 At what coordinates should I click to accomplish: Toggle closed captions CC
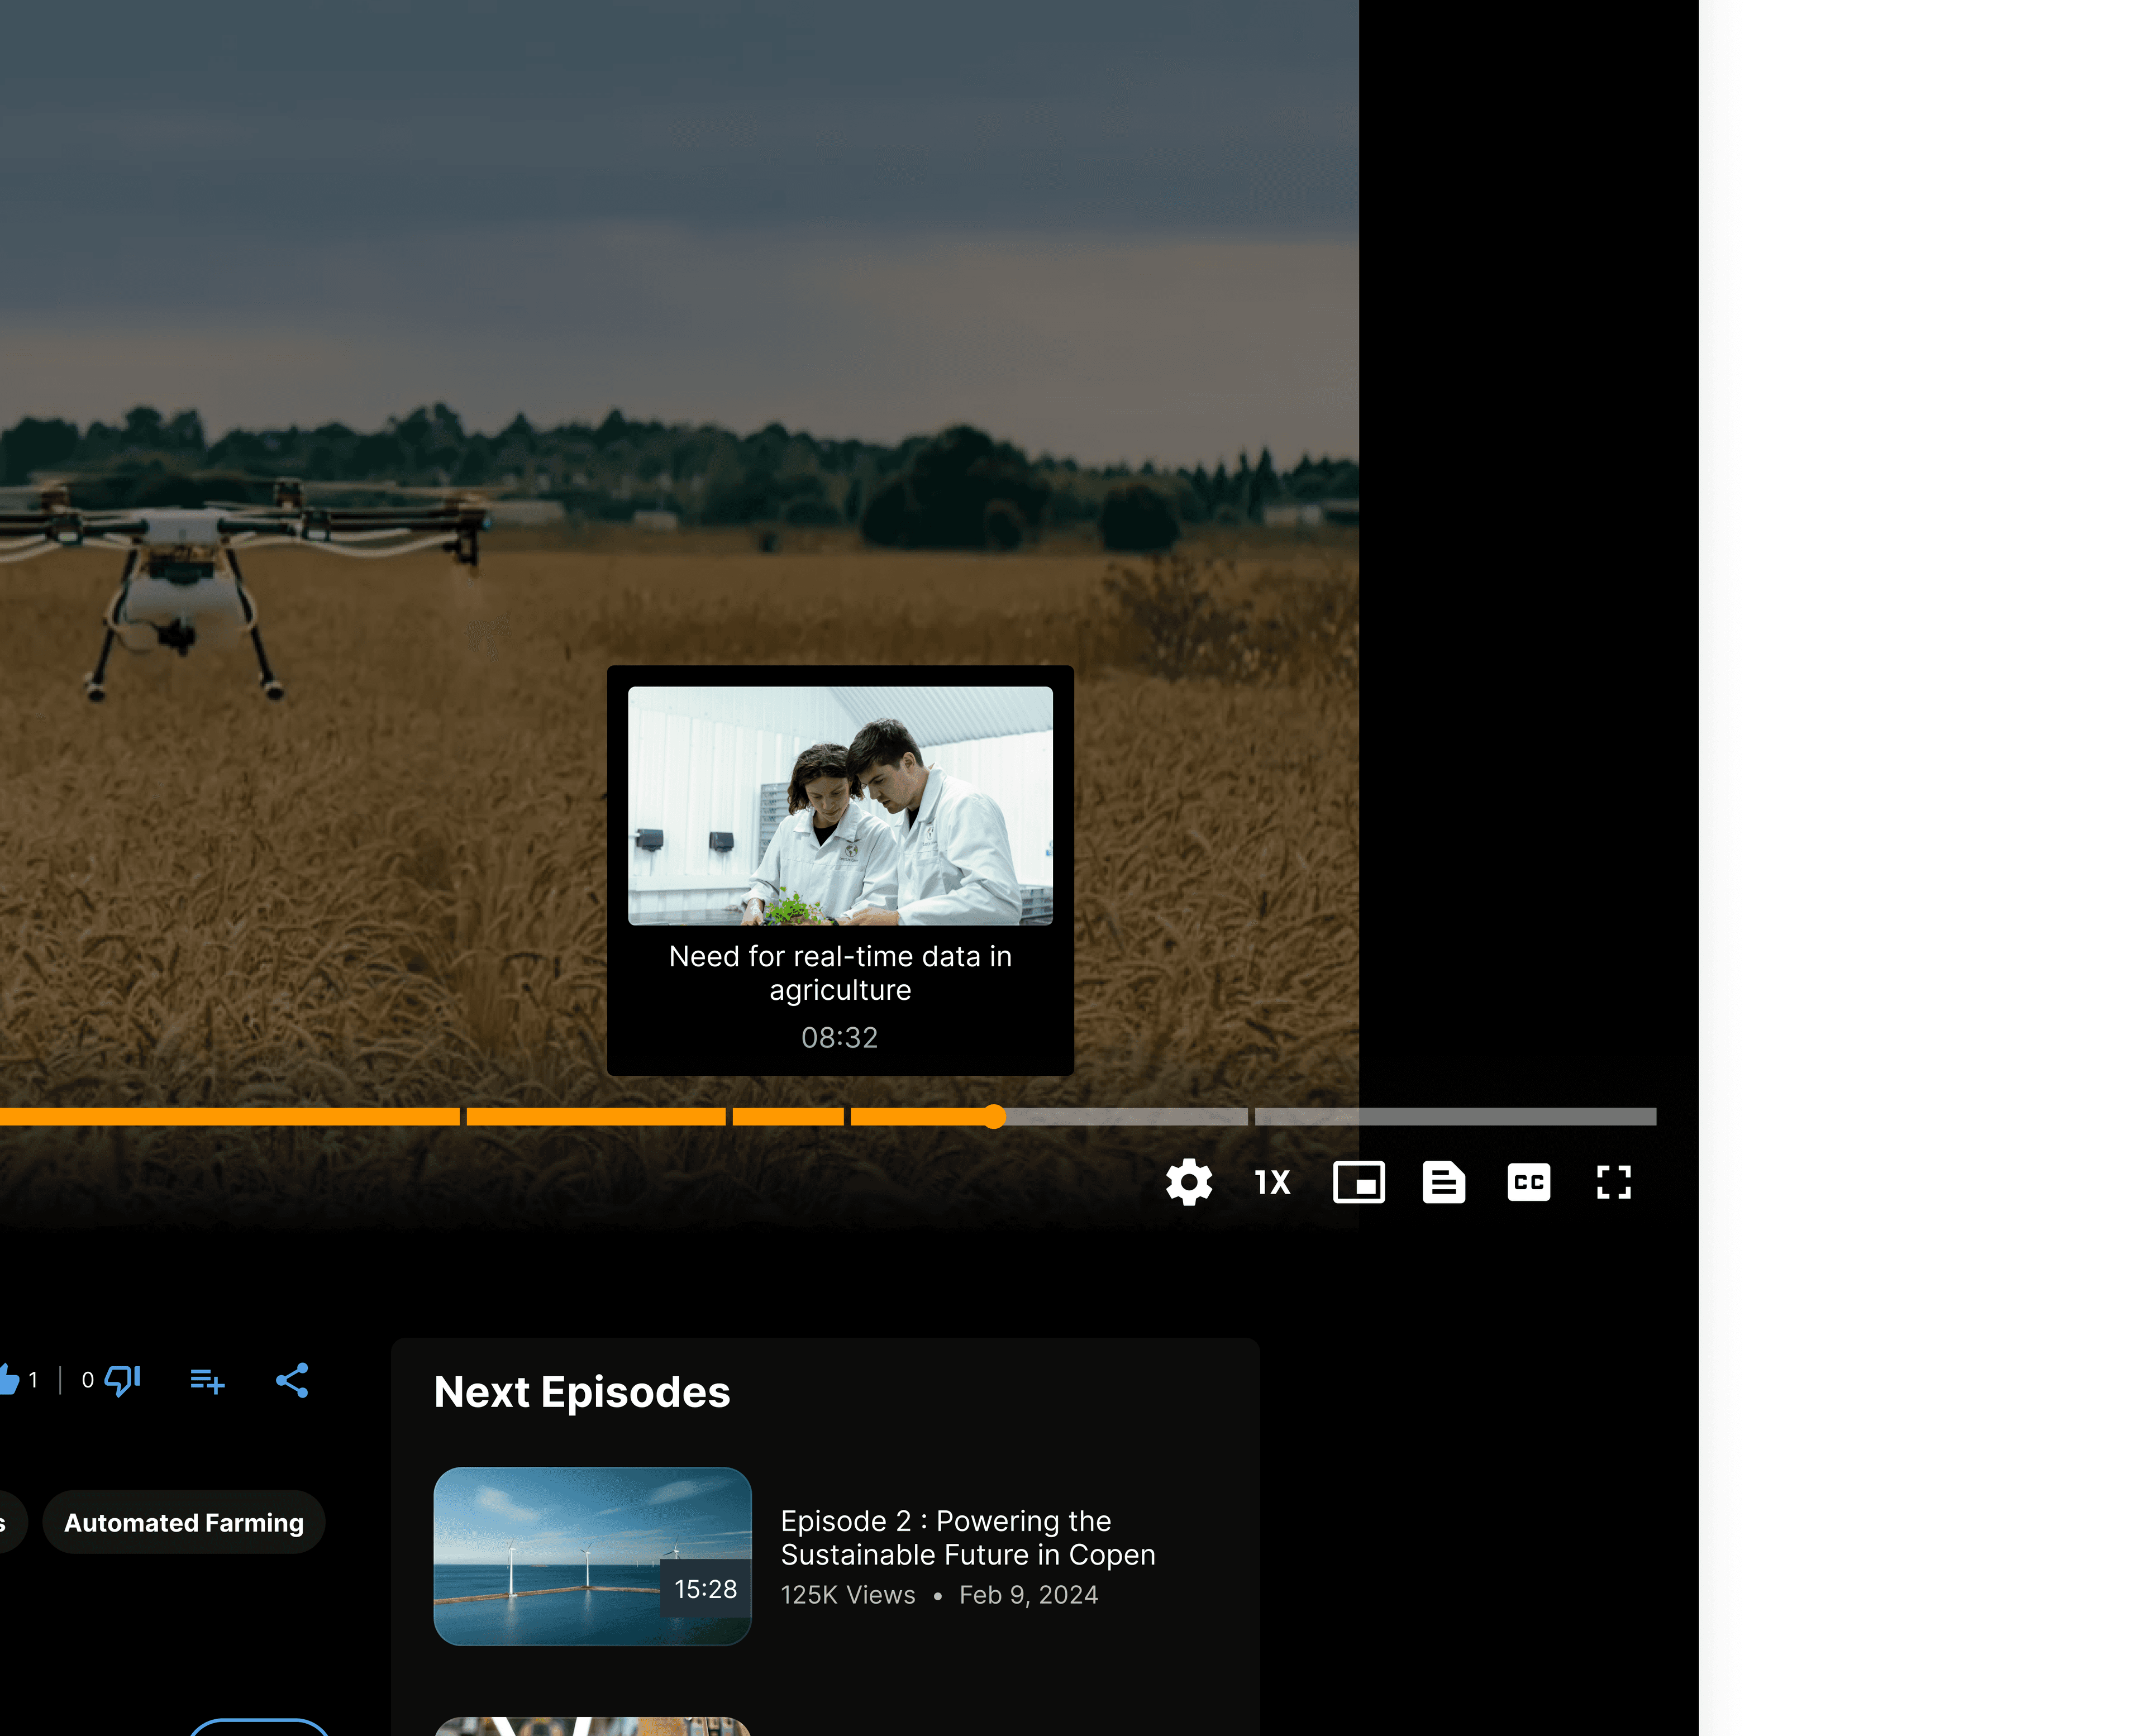(x=1529, y=1182)
